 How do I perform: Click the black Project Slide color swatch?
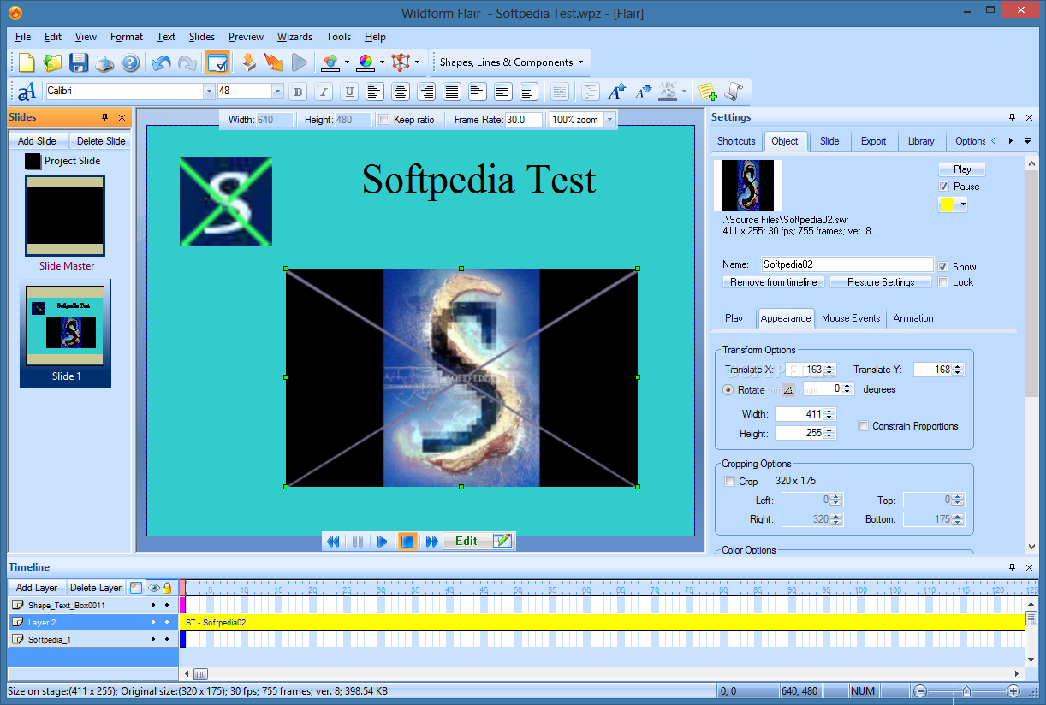(x=33, y=161)
